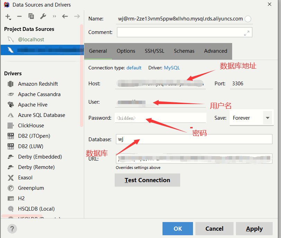281x238 pixels.
Task: Click the Apache Cassandra eye icon
Action: point(11,94)
